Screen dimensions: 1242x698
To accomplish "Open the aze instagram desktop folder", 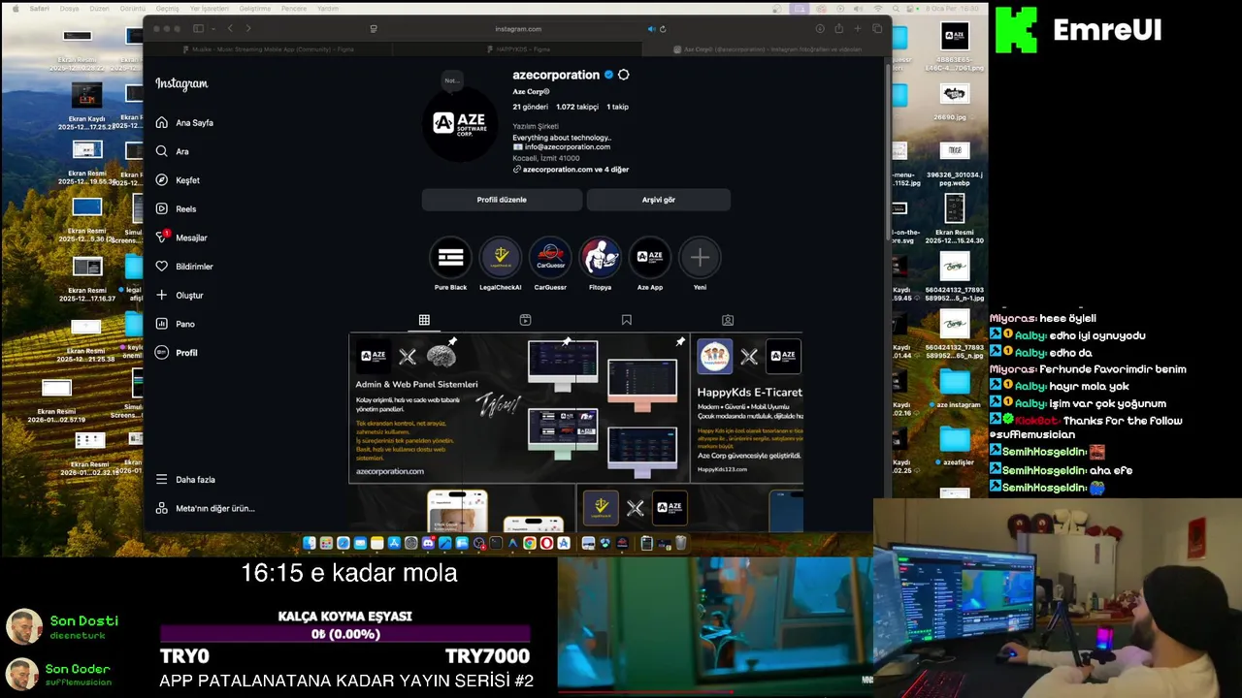I will click(956, 388).
